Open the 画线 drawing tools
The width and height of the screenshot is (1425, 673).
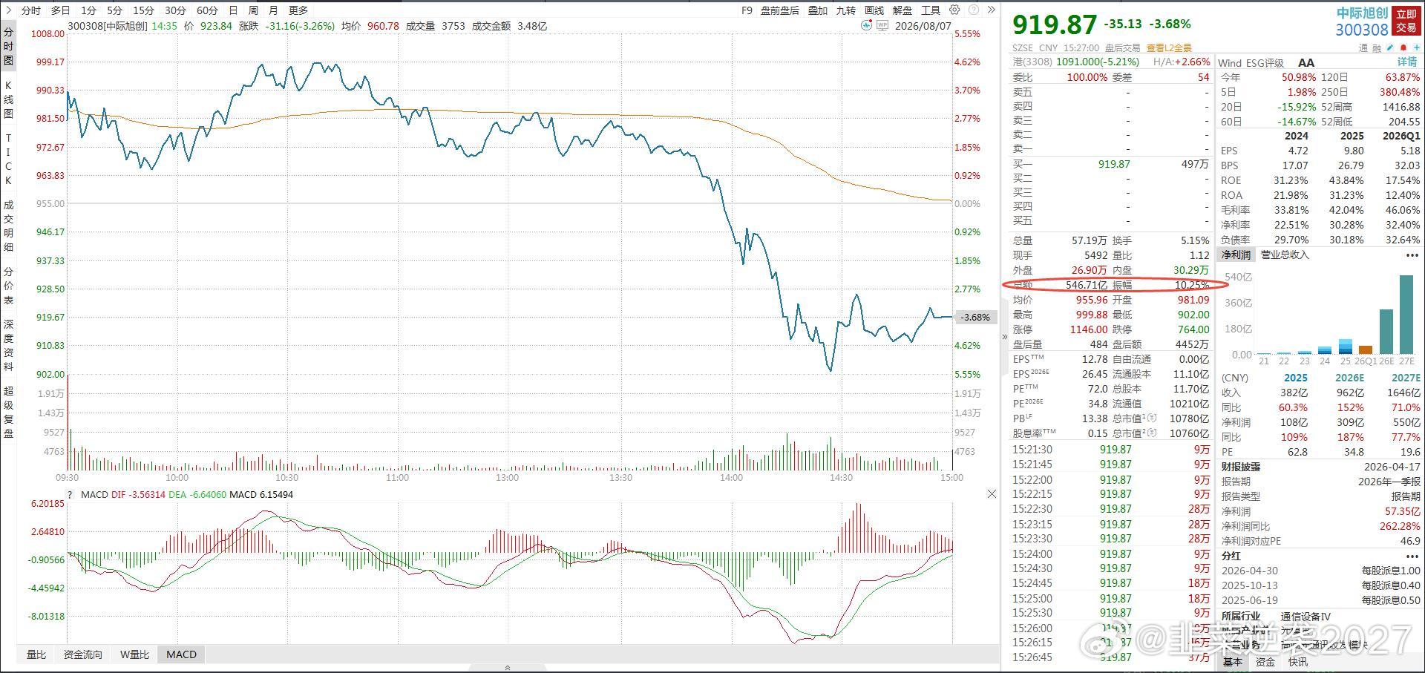[x=874, y=10]
